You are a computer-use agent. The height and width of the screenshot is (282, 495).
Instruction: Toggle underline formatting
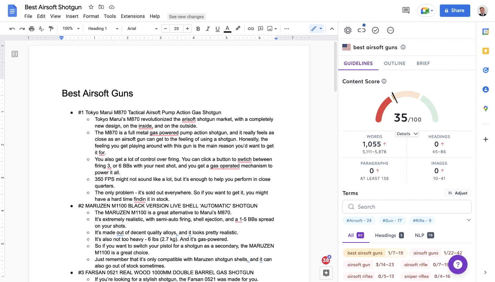pyautogui.click(x=217, y=29)
